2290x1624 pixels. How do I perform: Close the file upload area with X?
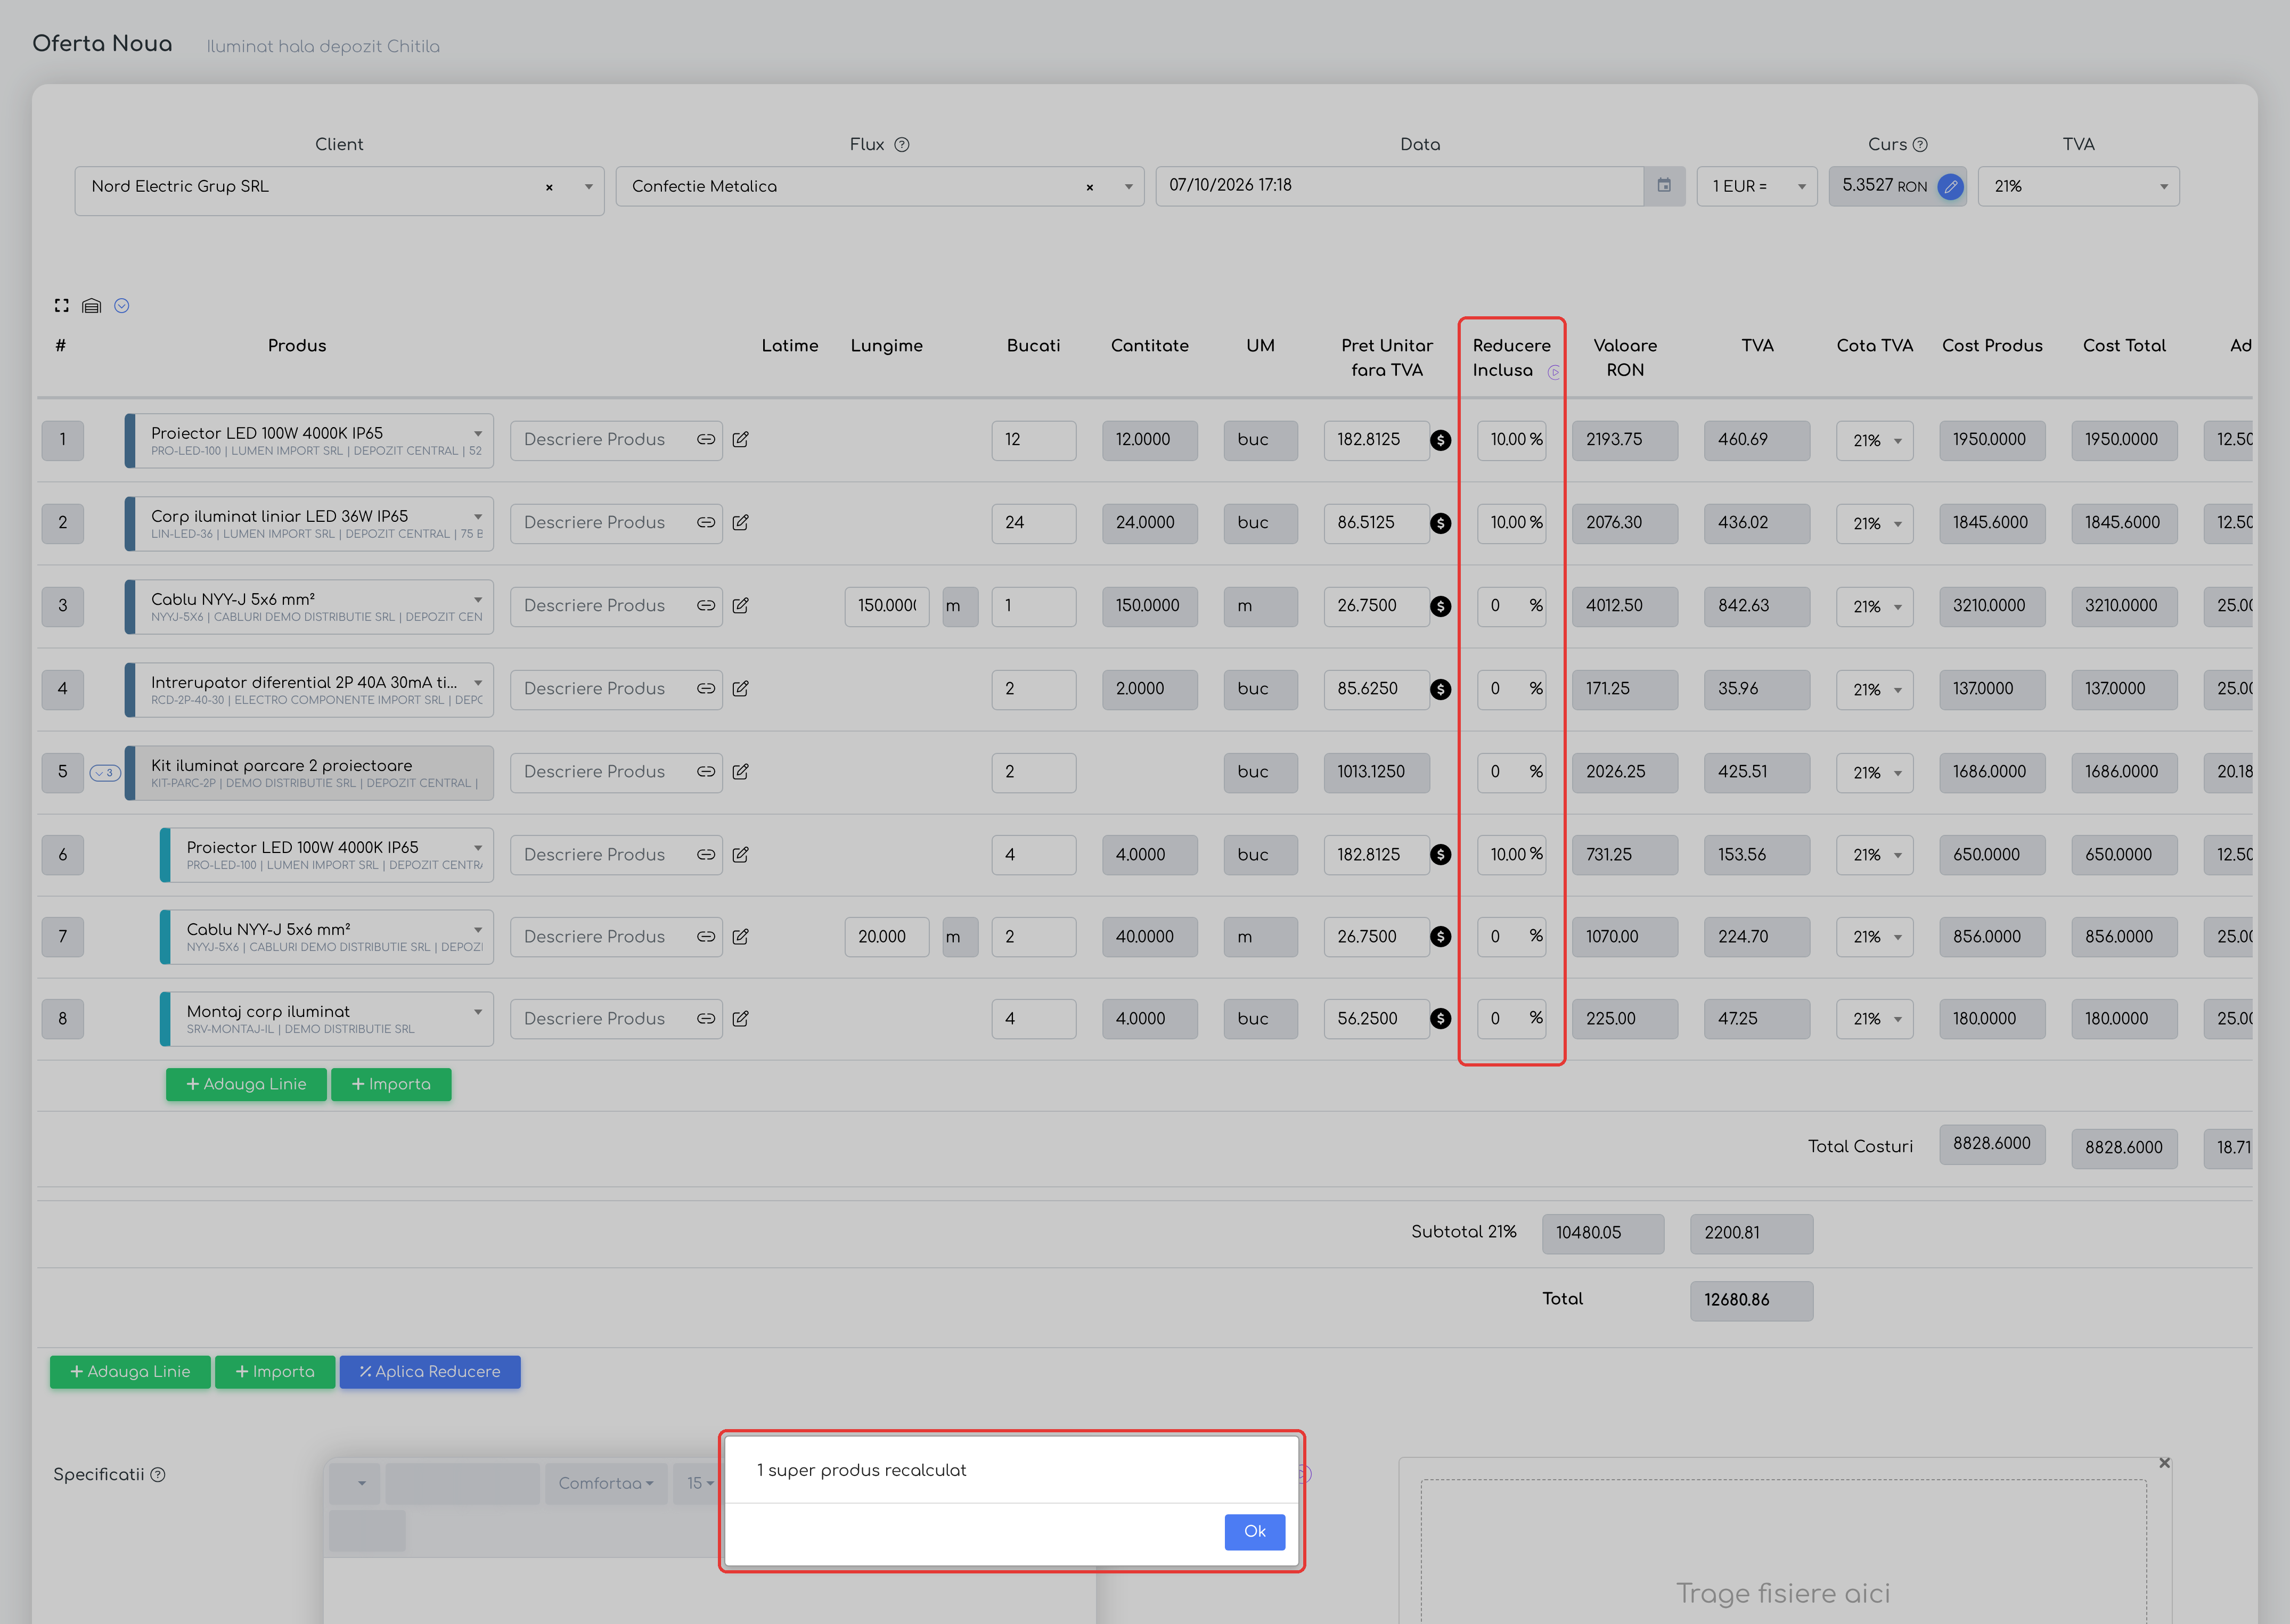pyautogui.click(x=2164, y=1463)
